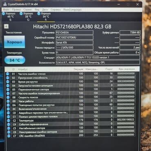
Task: Click status circle for attribute 0C Включения/отключения
Action: pos(8,109)
